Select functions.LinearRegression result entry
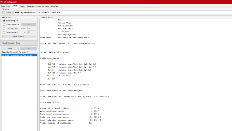This screenshot has height=131, width=232. (19, 55)
